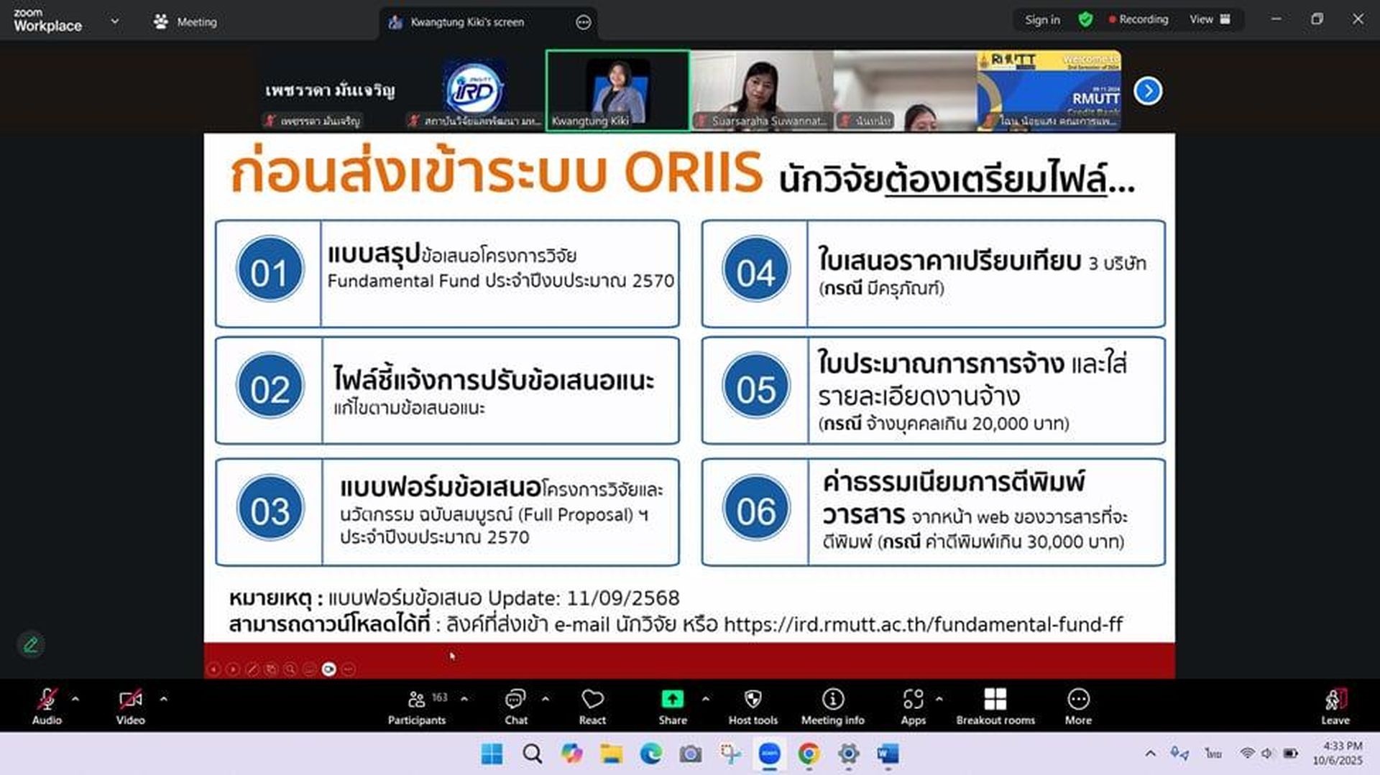This screenshot has height=775, width=1380.
Task: Click the green Share screen button
Action: coord(672,707)
